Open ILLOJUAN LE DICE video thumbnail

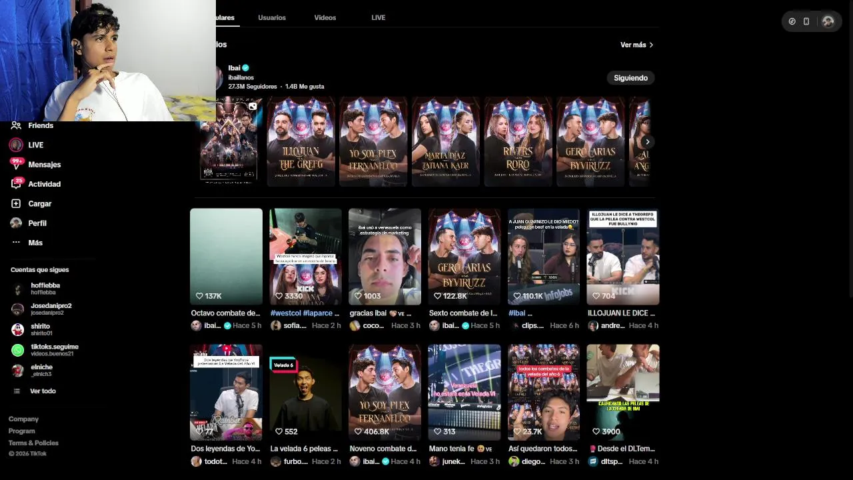tap(623, 257)
